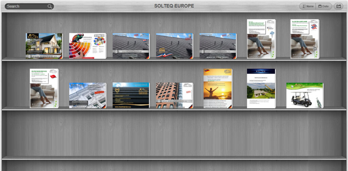Open the top-shelf brochure with Norwegian flag
Screen dimensions: 348x171
pos(305,39)
